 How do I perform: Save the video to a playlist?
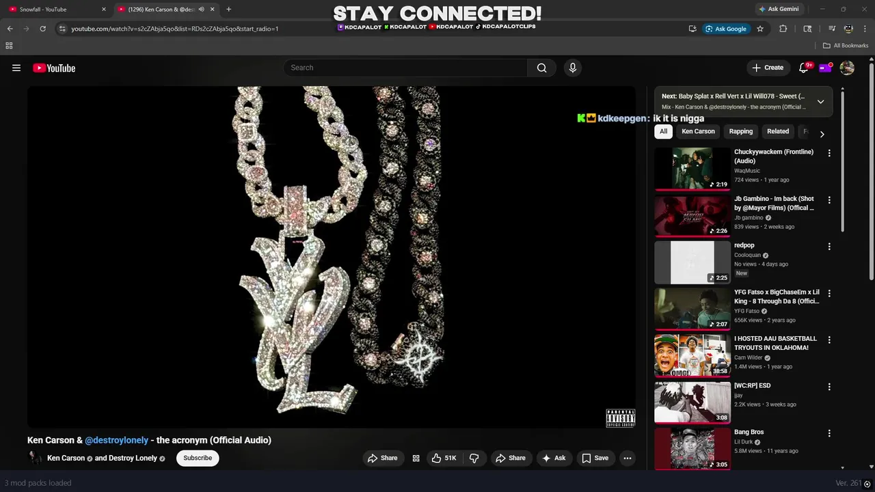coord(595,458)
